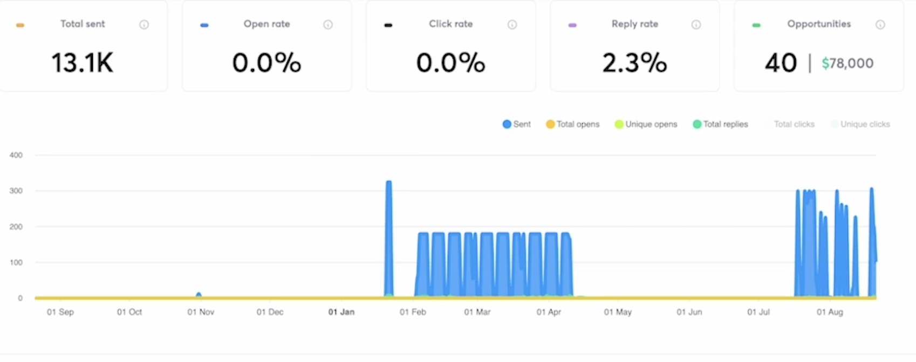The width and height of the screenshot is (916, 362).
Task: Click info icon beside Opportunities
Action: coord(880,25)
